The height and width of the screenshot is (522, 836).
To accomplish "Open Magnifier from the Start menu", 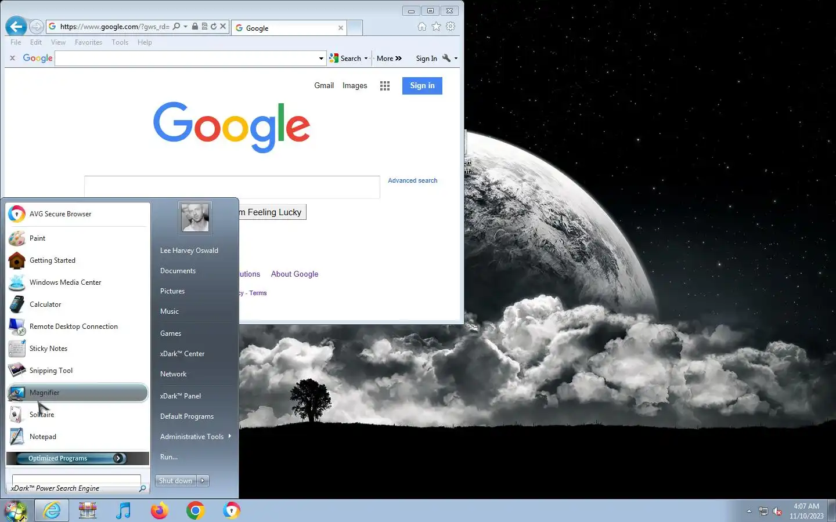I will coord(78,393).
